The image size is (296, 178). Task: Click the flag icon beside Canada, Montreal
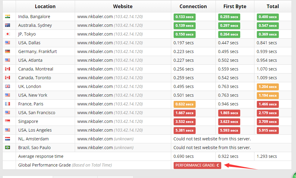[x=8, y=69]
